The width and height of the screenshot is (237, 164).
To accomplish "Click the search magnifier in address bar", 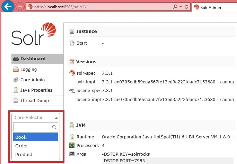I will (175, 7).
